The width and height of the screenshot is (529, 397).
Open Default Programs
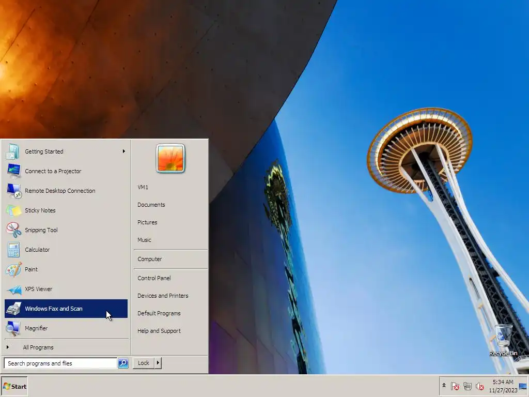tap(159, 313)
